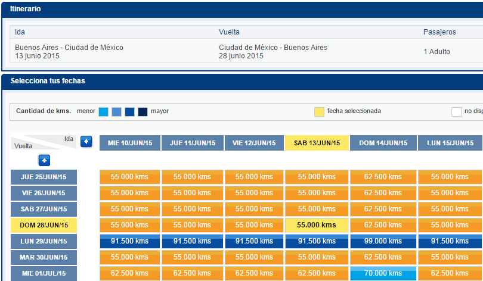Pick 55.000 kms for VIE 12/JUN, SAB 27/JUN
Viewport: 483px width, 281px height.
(x=254, y=209)
